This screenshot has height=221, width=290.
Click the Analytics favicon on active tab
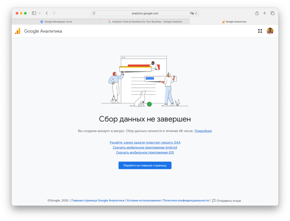(223, 21)
